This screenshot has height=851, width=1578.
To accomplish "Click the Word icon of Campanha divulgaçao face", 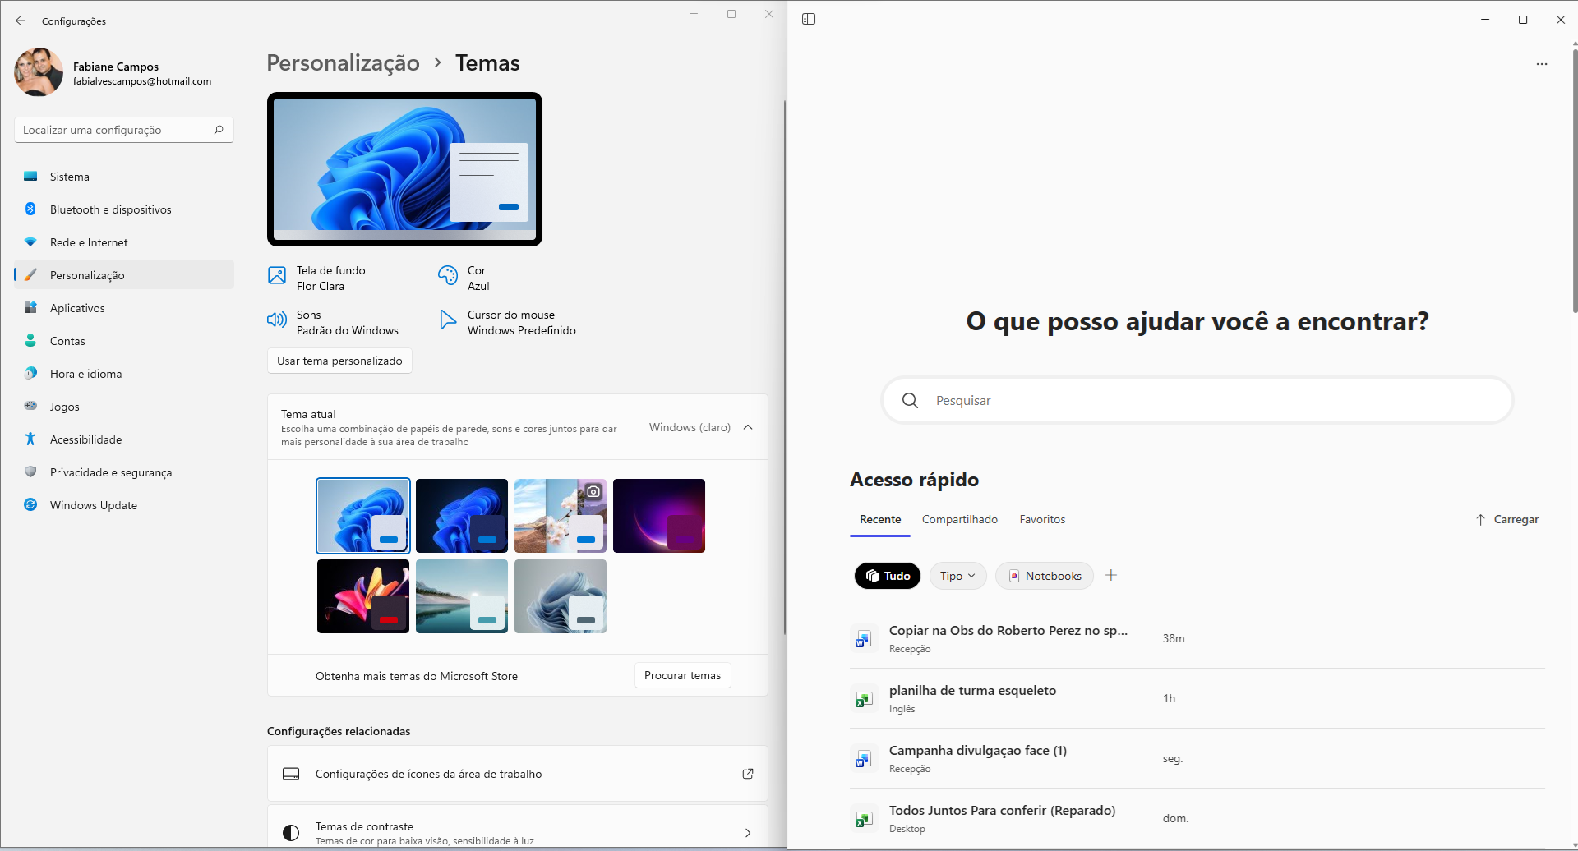I will click(863, 759).
